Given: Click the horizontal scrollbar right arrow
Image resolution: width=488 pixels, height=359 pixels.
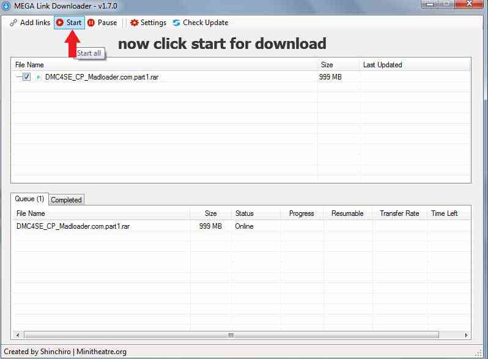Looking at the screenshot, I should [x=466, y=335].
